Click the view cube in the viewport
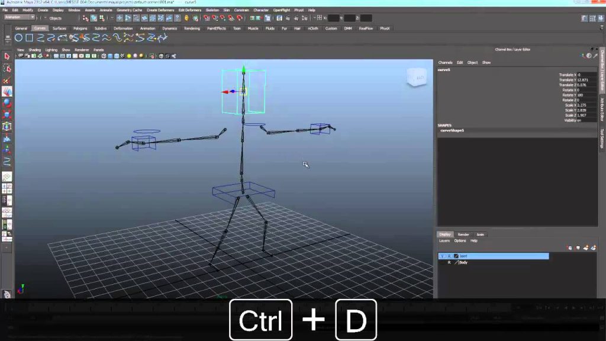Image resolution: width=606 pixels, height=341 pixels. (x=417, y=78)
